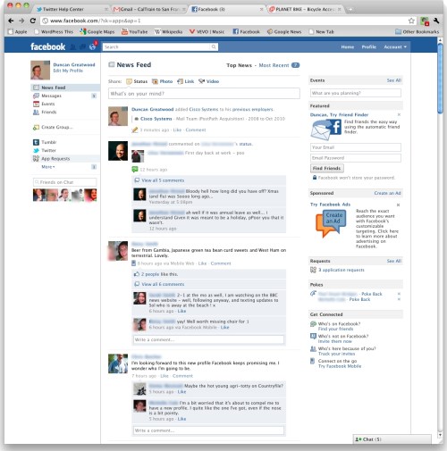Share a Status update
Screen dimensions: 447x451
point(137,81)
